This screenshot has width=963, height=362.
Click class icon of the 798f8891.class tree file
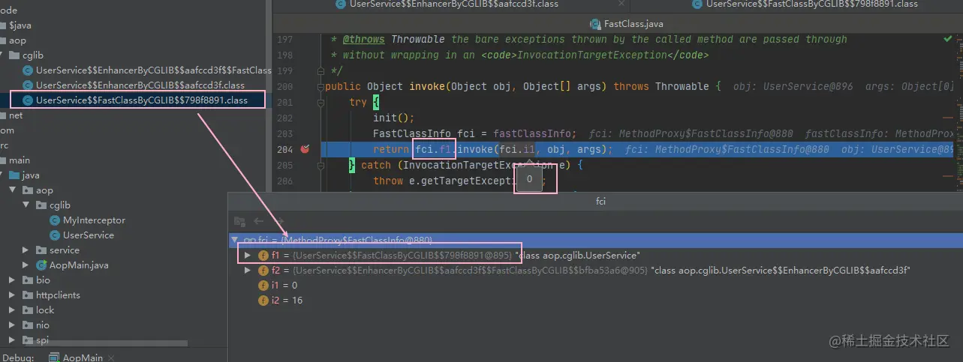29,100
